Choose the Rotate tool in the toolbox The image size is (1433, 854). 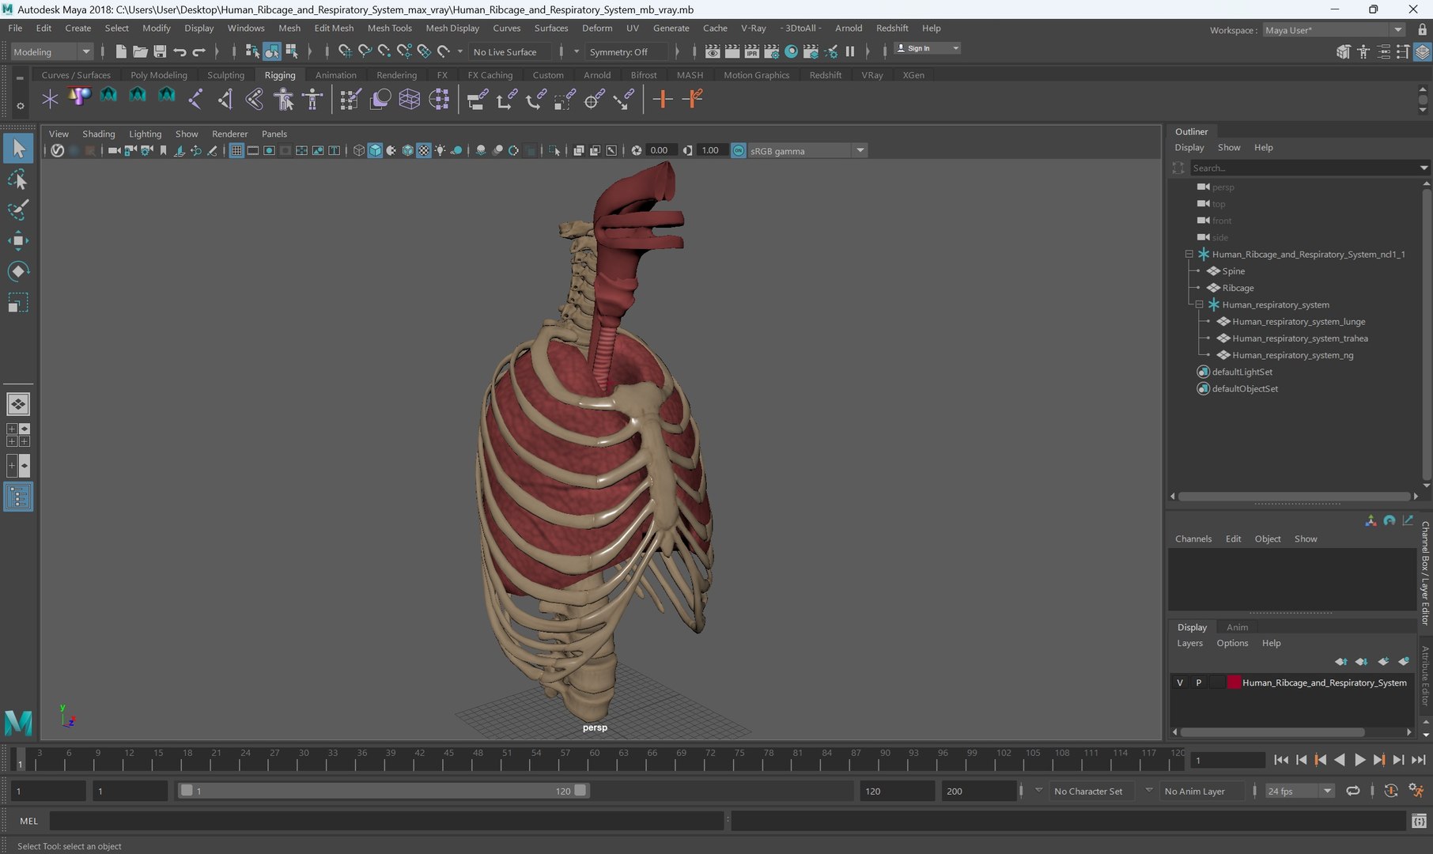(18, 271)
